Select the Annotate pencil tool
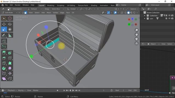 (x=4, y=35)
